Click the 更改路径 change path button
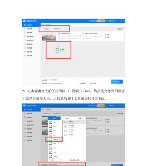 tap(83, 83)
